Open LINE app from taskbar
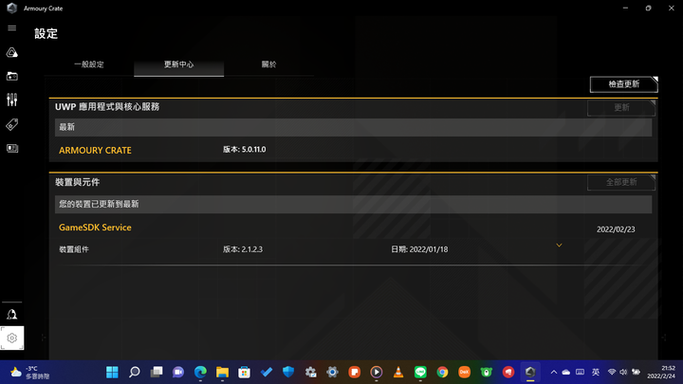Viewport: 683px width, 384px height. 420,372
